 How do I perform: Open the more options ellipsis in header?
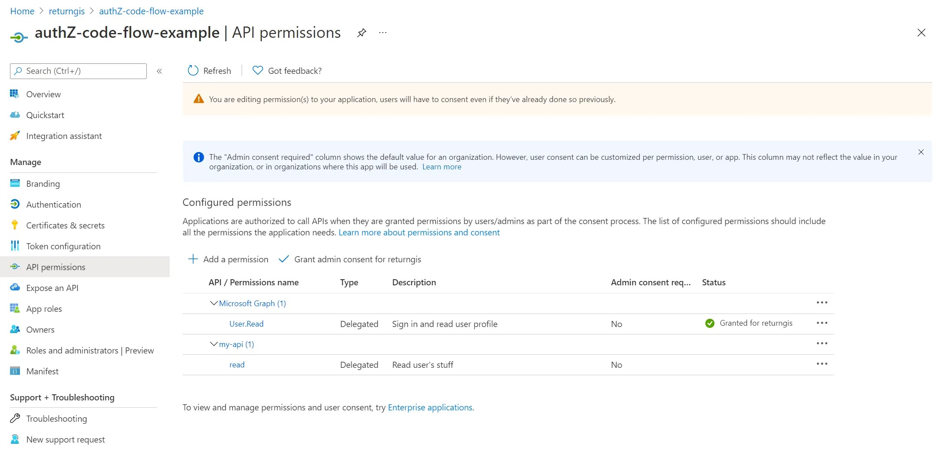click(x=382, y=33)
